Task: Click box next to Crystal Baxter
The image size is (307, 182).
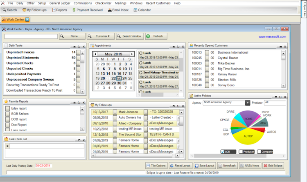Action: click(207, 58)
